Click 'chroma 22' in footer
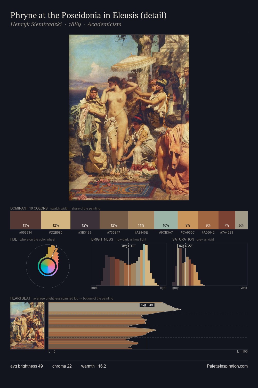 coord(62,366)
